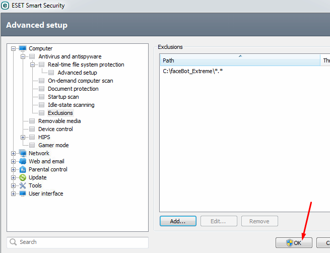The image size is (330, 253).
Task: Sort by the Path column header
Action: point(240,60)
